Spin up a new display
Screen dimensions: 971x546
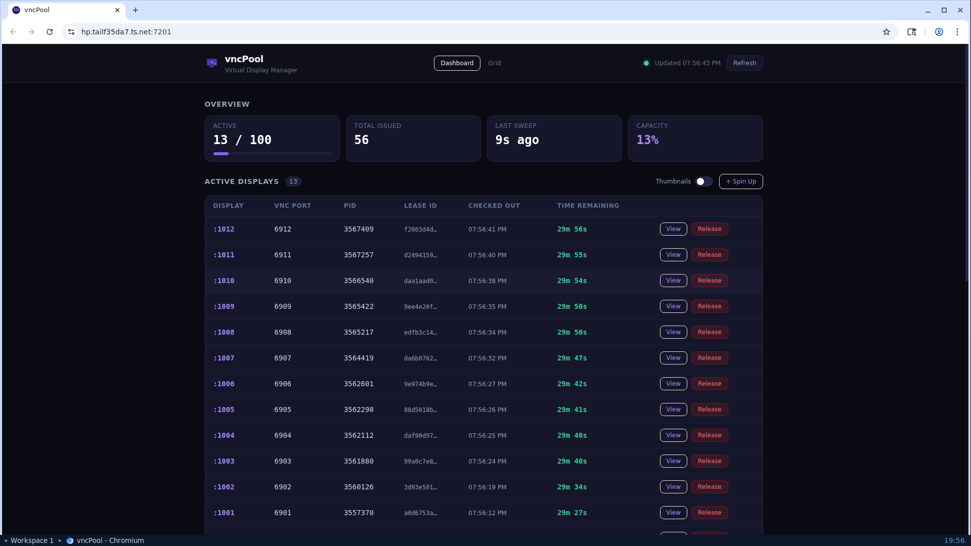[741, 181]
